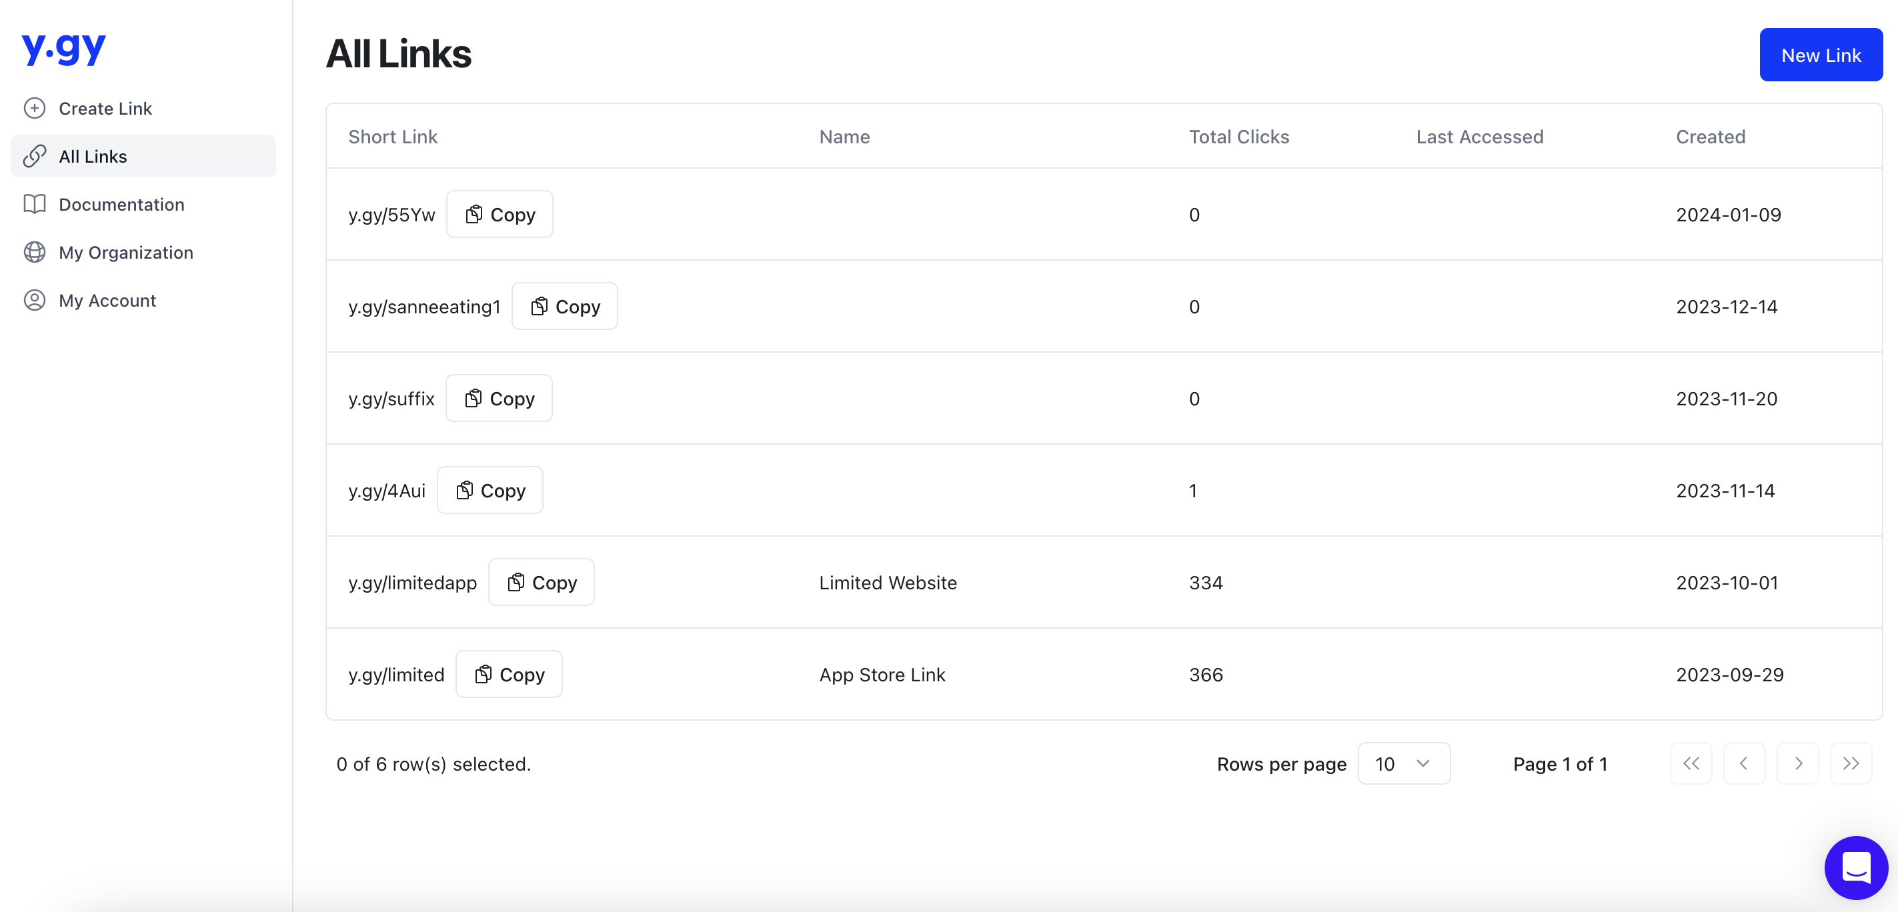Go to the next page arrow
Image resolution: width=1898 pixels, height=912 pixels.
coord(1797,763)
